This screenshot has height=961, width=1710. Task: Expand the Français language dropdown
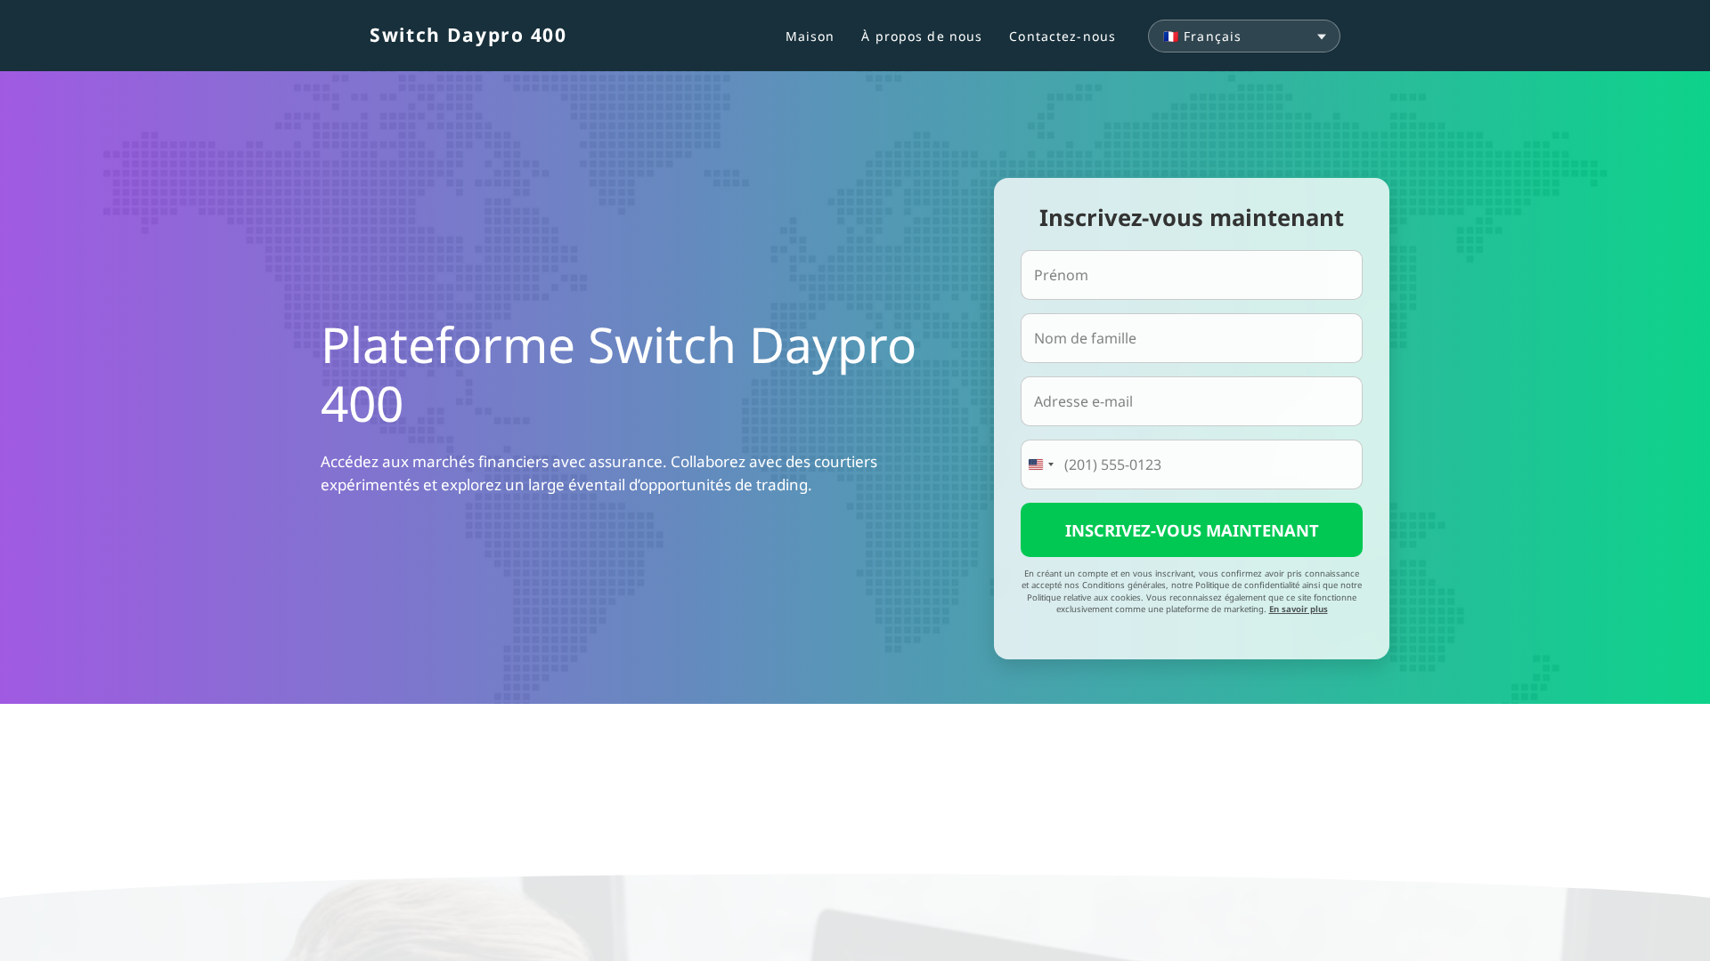[1243, 36]
